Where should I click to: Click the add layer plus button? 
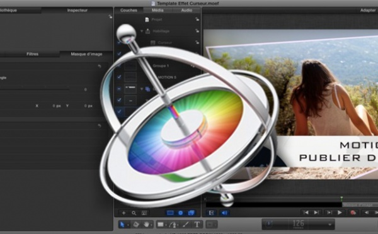(x=123, y=213)
